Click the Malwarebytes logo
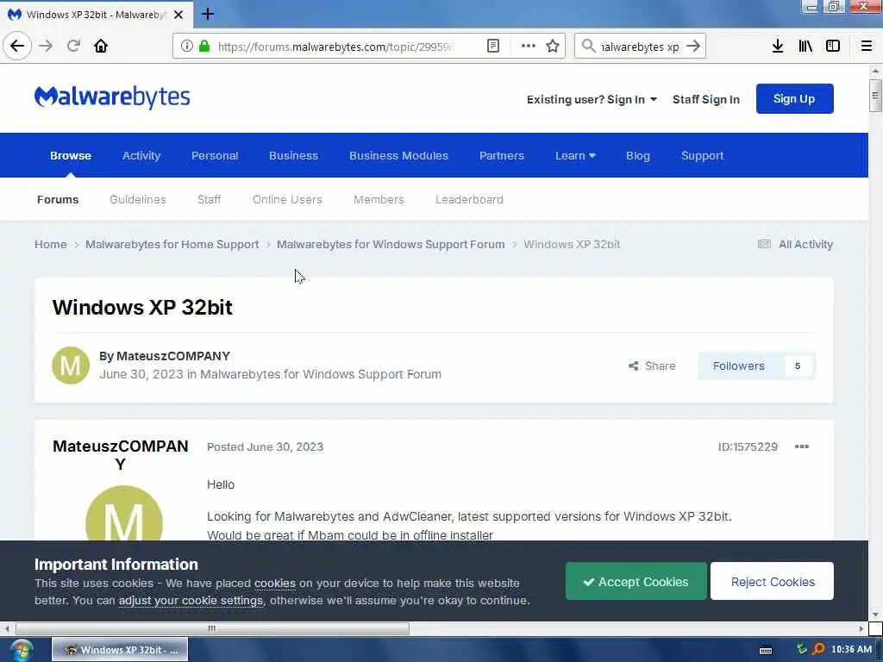Screen dimensions: 883x662 tap(112, 97)
